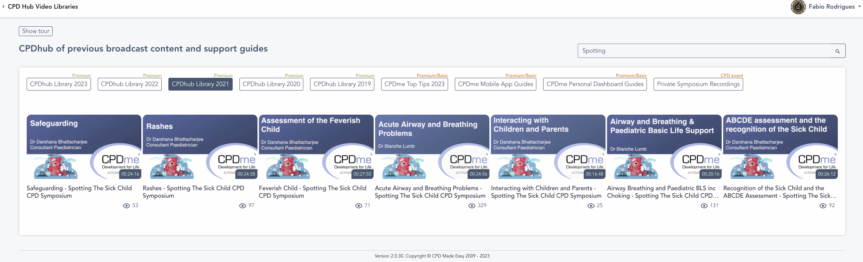Image resolution: width=863 pixels, height=262 pixels.
Task: Open ABCDE assessment Sick Child thumbnail
Action: point(780,147)
